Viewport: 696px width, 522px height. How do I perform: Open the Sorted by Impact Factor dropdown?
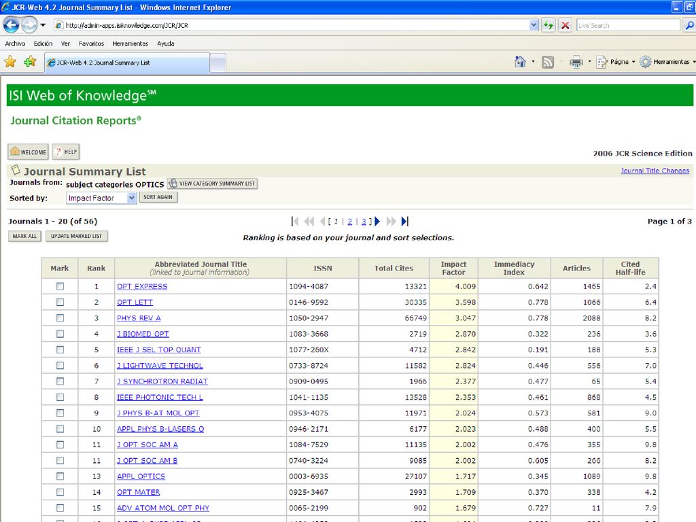pyautogui.click(x=101, y=198)
